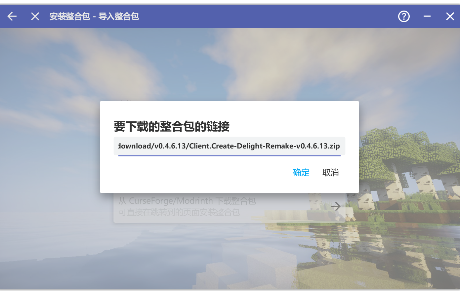Confirm the modpack link with 确定
Viewport: 460px width, 294px height.
[301, 172]
